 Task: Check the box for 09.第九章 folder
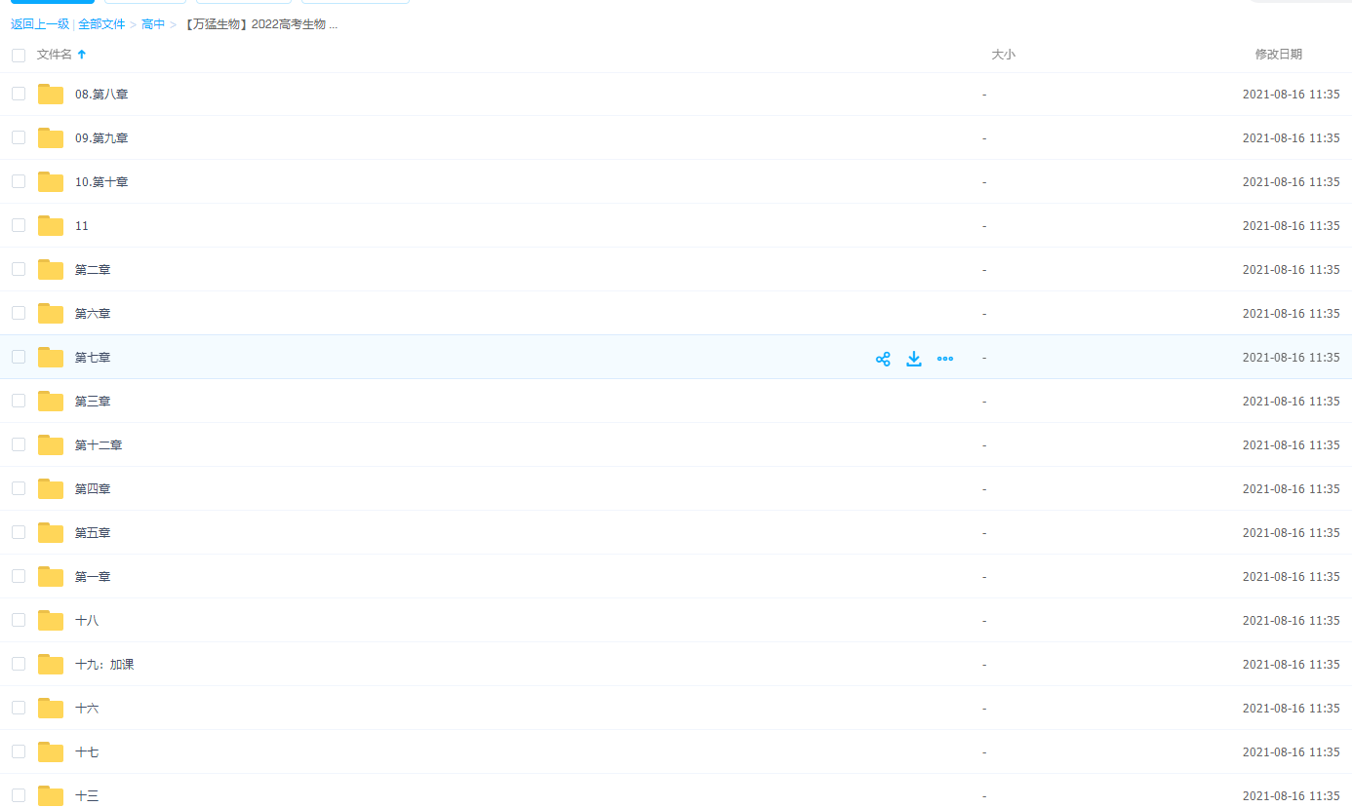point(19,137)
